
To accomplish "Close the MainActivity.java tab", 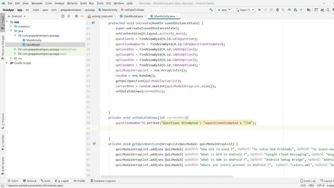I will [177, 16].
